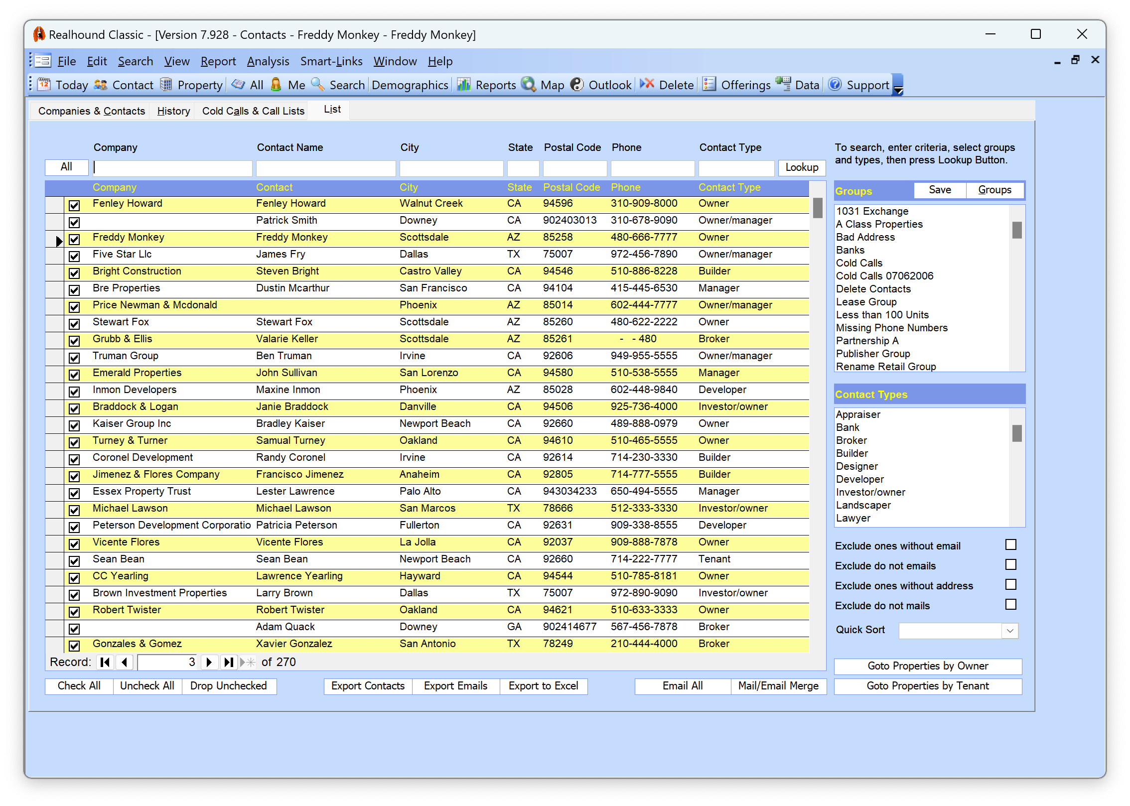Select Cold Calls 07062006 group

pos(884,276)
